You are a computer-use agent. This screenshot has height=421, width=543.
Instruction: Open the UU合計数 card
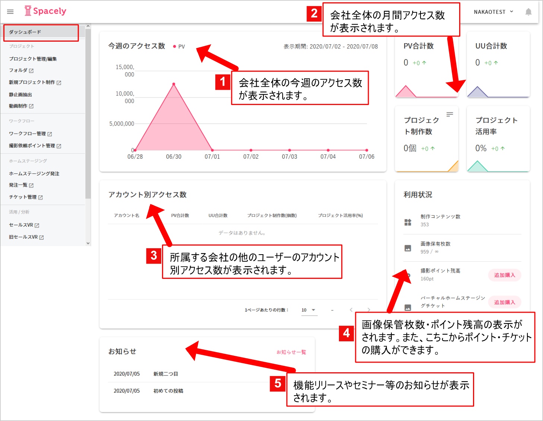click(498, 65)
